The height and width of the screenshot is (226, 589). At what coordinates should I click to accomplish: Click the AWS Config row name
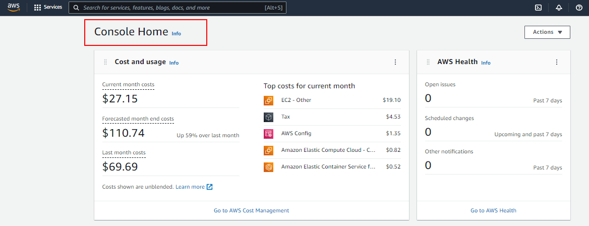click(297, 133)
